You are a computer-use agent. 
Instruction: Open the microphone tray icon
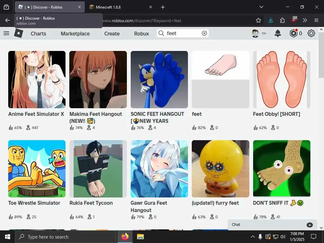(x=260, y=237)
